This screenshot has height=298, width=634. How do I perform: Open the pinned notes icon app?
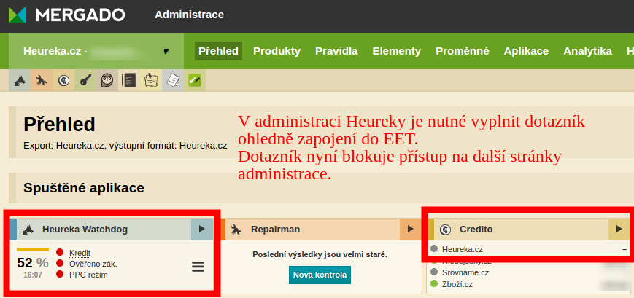coord(151,80)
